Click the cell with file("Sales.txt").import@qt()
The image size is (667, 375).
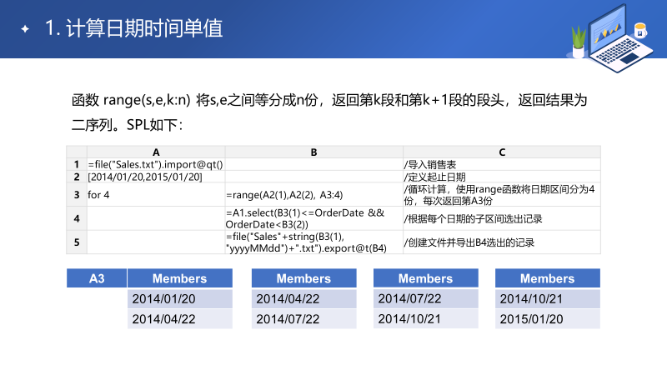click(x=156, y=164)
